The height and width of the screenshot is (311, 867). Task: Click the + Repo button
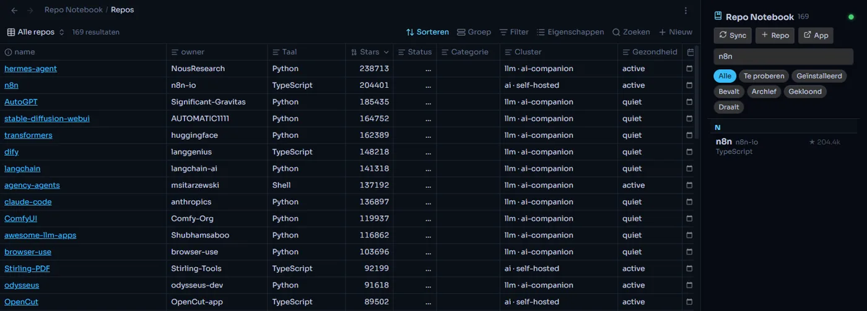tap(775, 35)
